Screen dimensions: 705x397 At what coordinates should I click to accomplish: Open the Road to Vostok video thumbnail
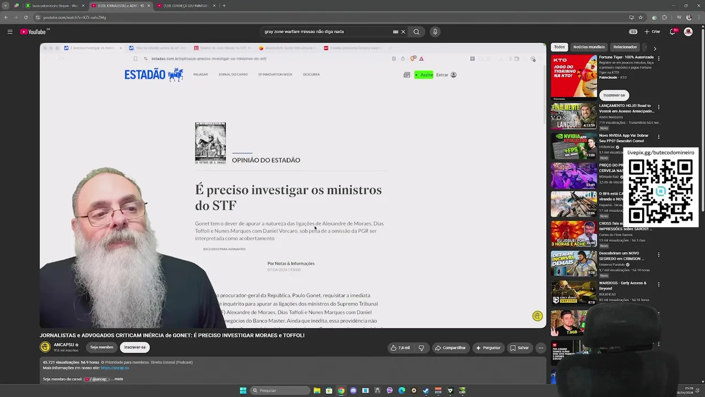click(x=574, y=116)
